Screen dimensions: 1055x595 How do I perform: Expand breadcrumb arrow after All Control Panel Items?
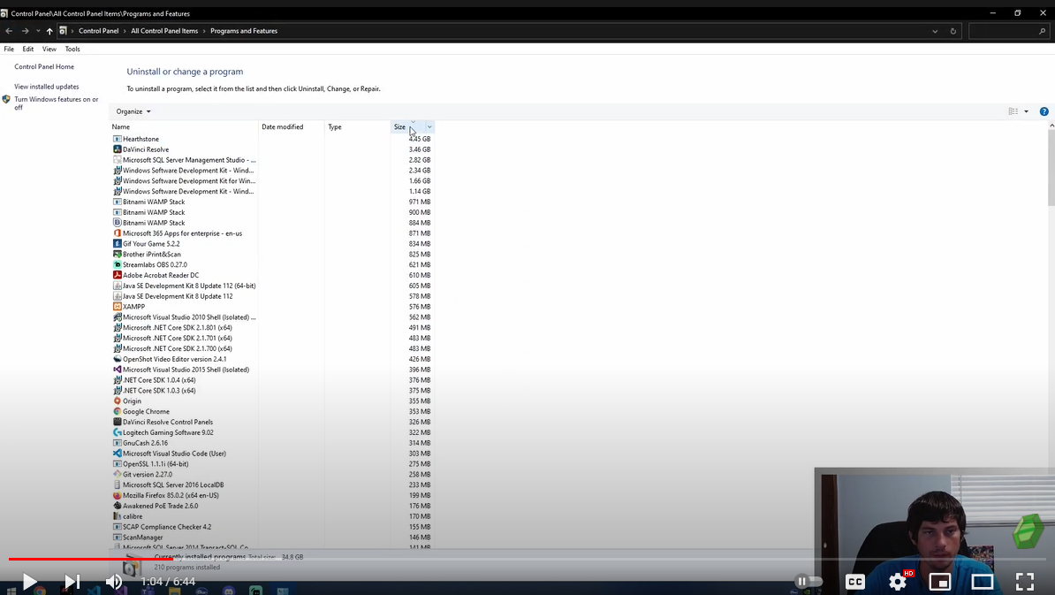tap(204, 31)
